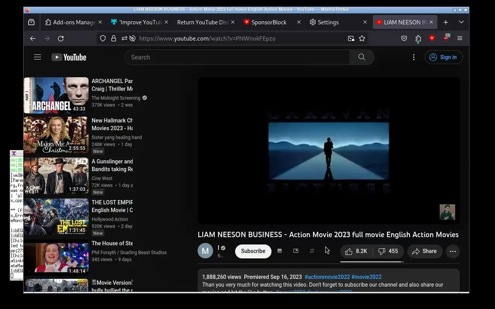Open the channel avatar M
495x309 pixels.
205,251
